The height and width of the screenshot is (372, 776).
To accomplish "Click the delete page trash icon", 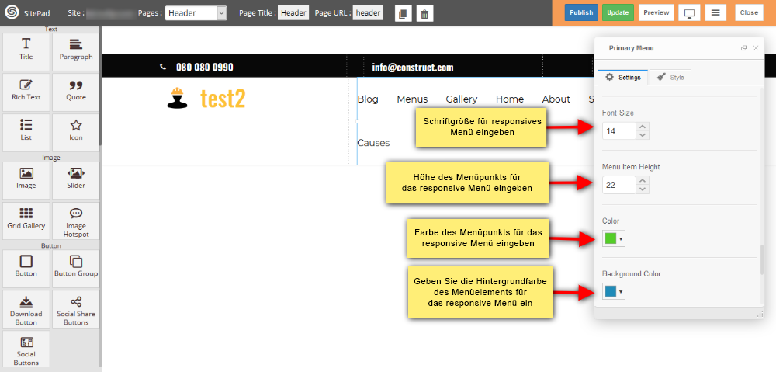I will pos(424,13).
